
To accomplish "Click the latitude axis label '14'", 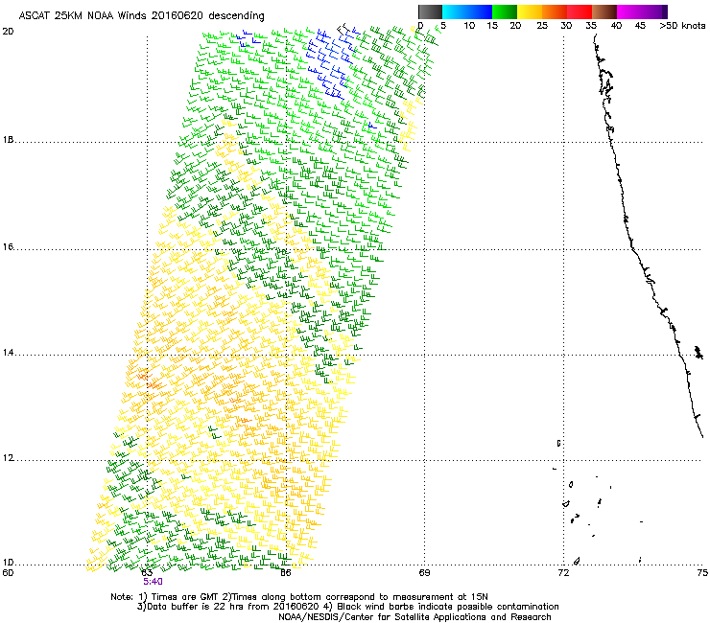I will [8, 353].
